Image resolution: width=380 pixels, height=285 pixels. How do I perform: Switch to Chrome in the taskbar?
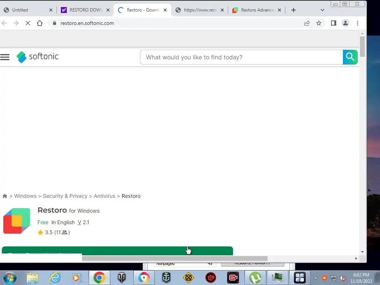click(x=99, y=278)
